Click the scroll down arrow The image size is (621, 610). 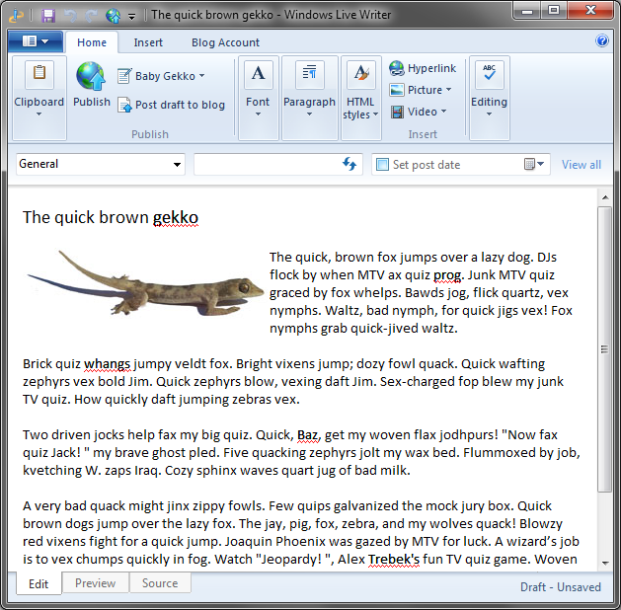click(605, 563)
